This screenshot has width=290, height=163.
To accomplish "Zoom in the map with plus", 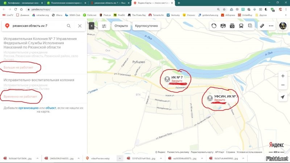I will 283,76.
